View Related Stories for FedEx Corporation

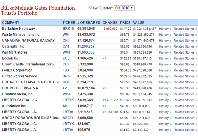click(185, 70)
